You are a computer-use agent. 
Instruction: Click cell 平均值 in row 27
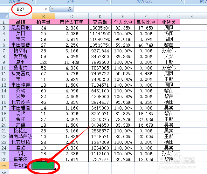[20, 165]
